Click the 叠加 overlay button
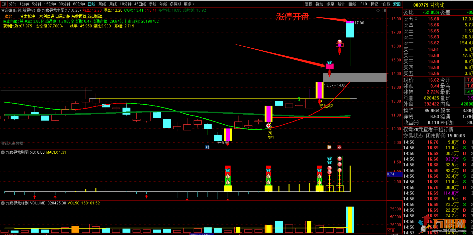 pos(319,4)
